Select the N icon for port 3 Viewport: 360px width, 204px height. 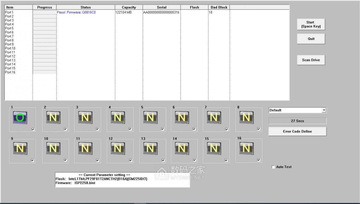85,118
